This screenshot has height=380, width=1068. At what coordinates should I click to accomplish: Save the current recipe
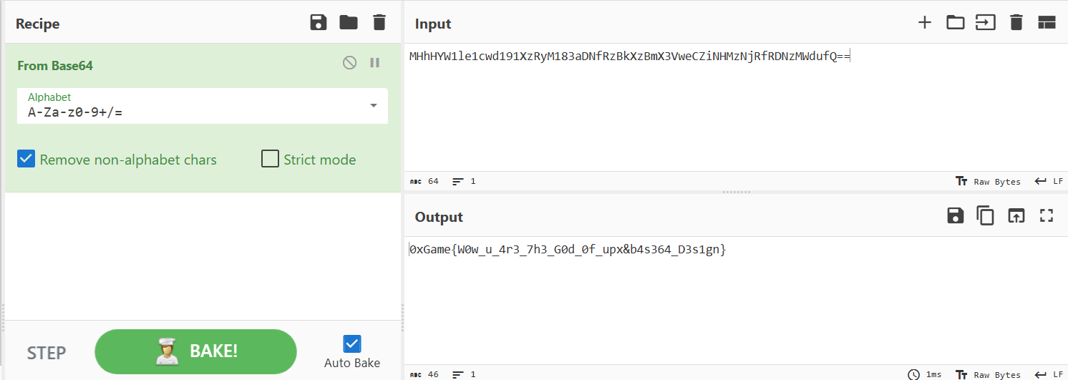(319, 23)
